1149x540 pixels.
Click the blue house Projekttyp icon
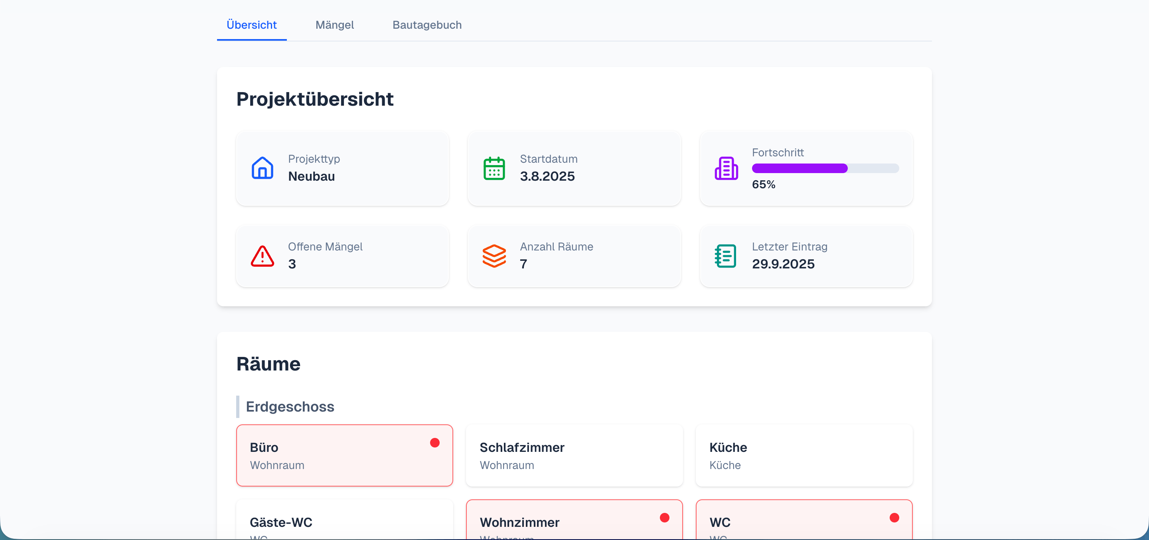(262, 168)
